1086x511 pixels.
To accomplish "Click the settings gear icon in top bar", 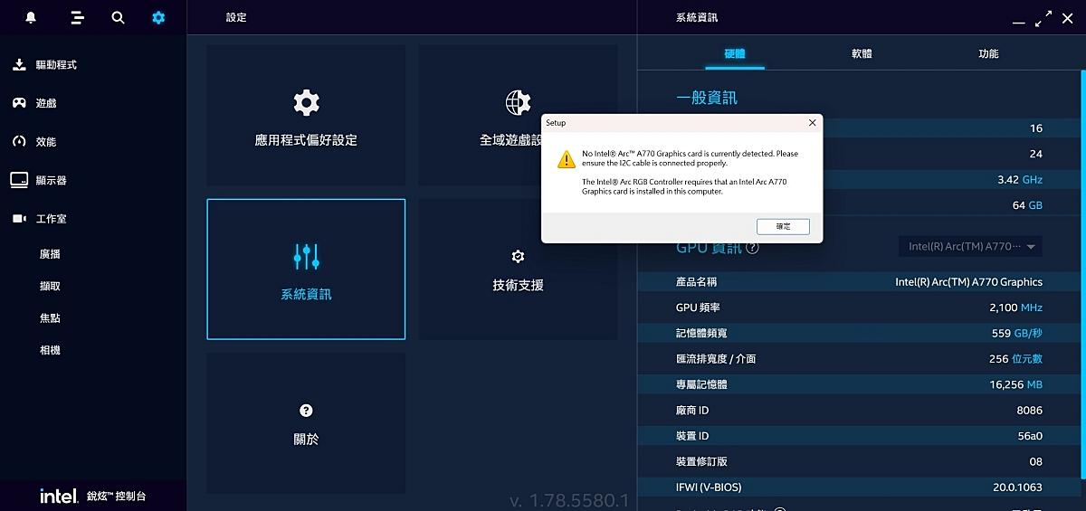I will [158, 17].
